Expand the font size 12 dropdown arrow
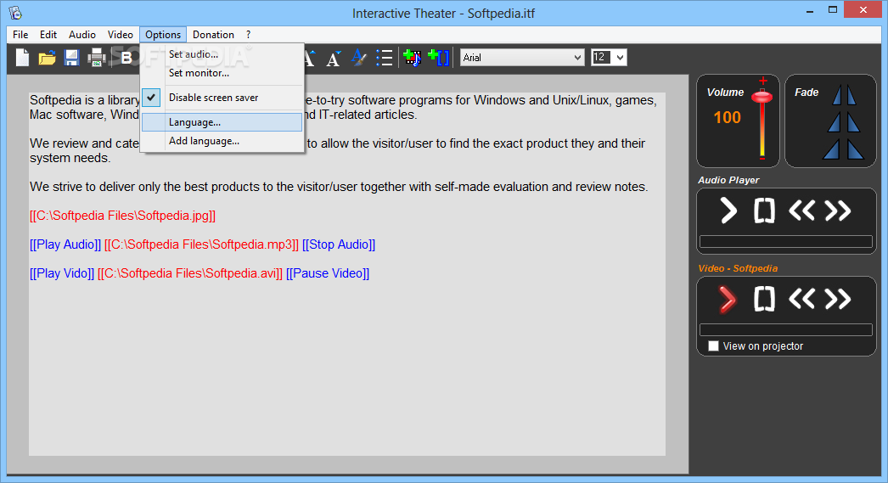 click(620, 57)
